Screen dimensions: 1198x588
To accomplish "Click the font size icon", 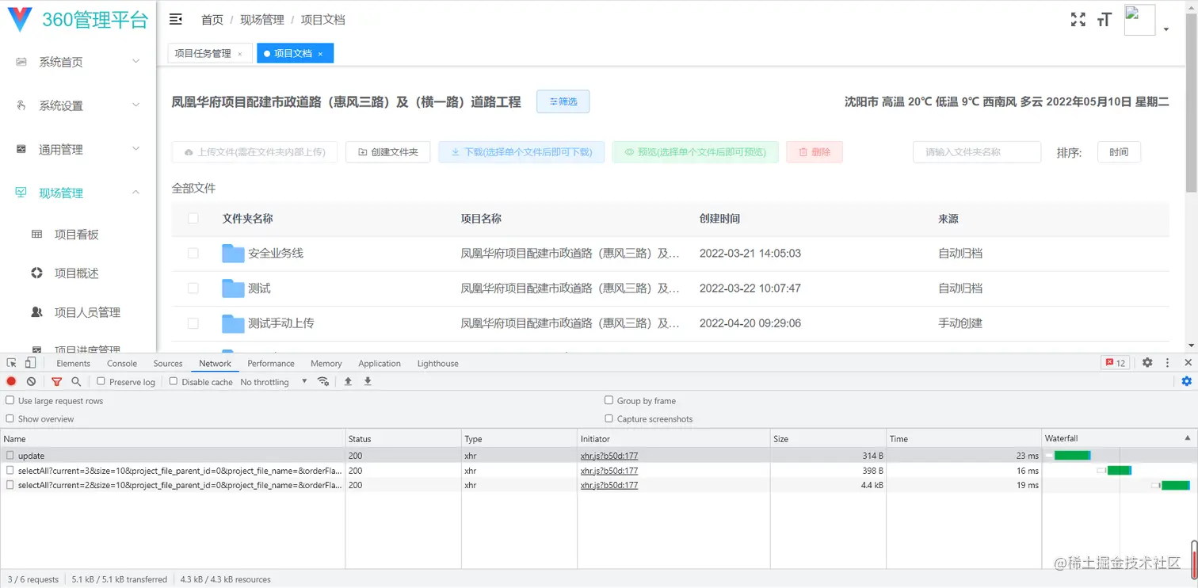I will click(x=1105, y=20).
